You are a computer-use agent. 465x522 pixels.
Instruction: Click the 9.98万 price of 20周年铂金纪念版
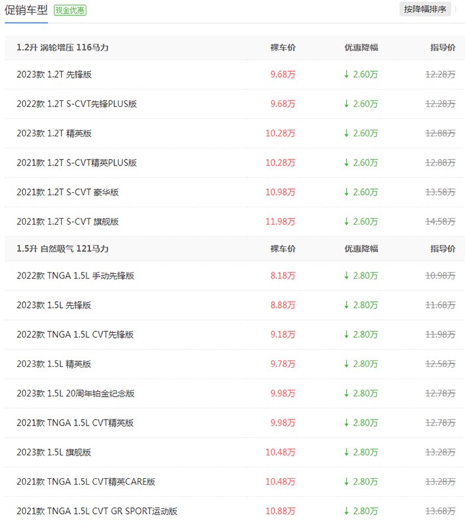click(283, 394)
